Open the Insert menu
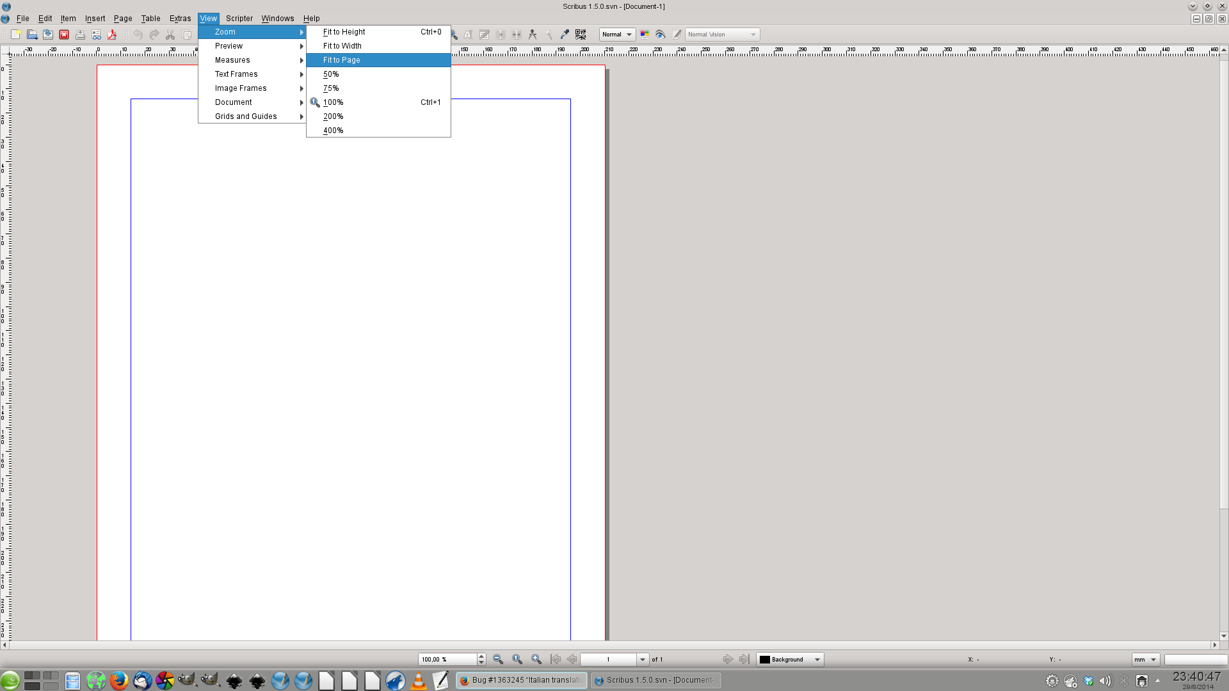 [x=95, y=19]
